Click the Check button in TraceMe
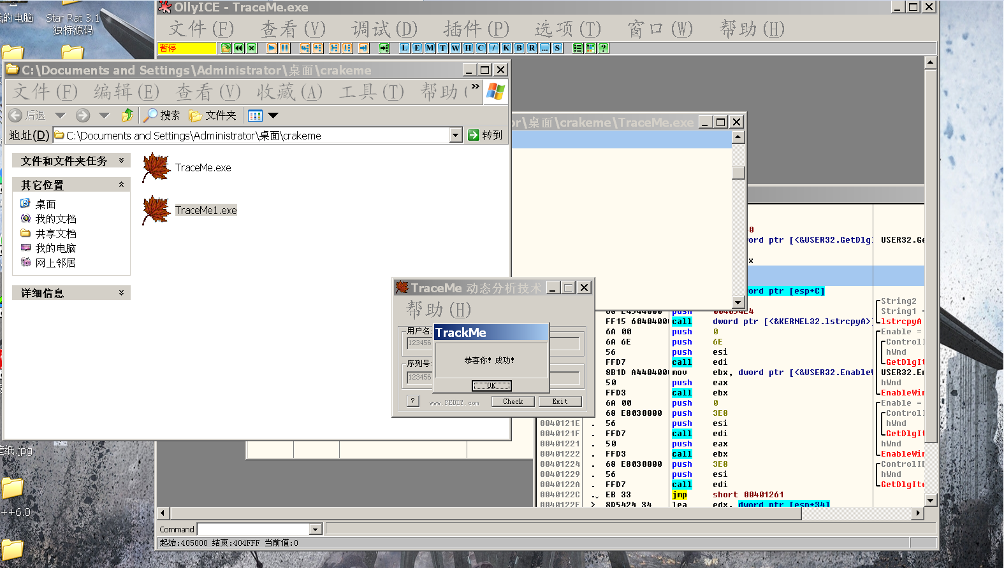 click(x=513, y=401)
